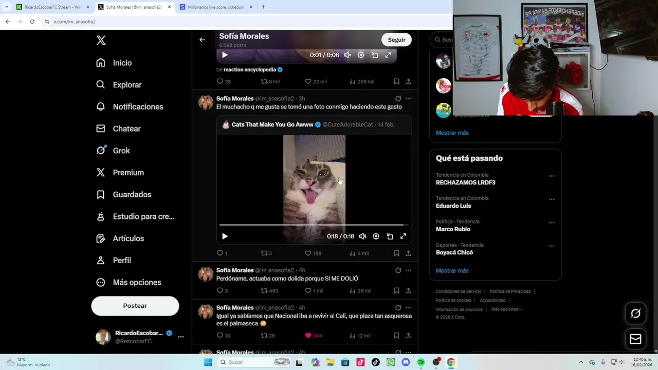Unmute the top 0:06 video
Screen dimensions: 658x370
(x=348, y=55)
